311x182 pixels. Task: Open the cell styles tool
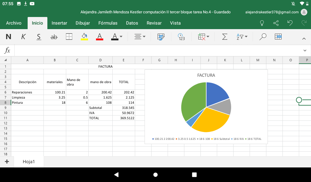[x=161, y=37]
